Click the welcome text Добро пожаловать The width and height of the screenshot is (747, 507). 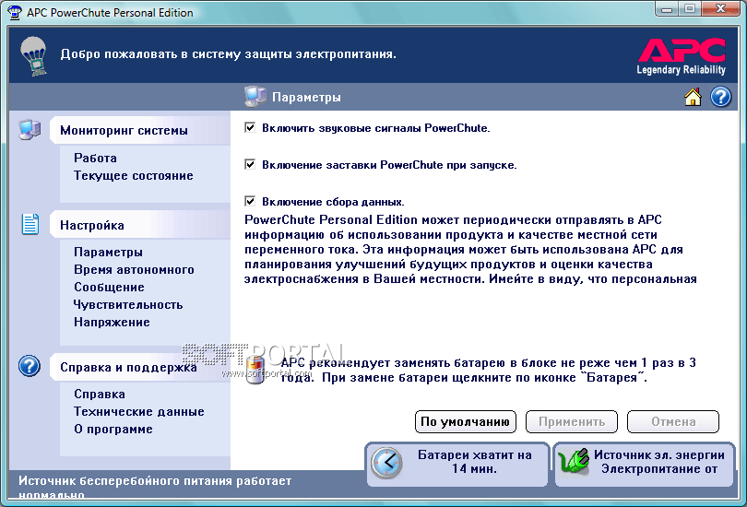tap(228, 53)
